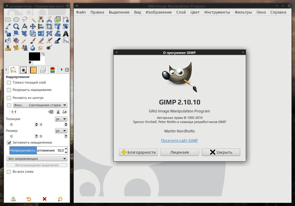Open 'Соотношение сторон' dropdown
The width and height of the screenshot is (295, 206).
pos(40,105)
